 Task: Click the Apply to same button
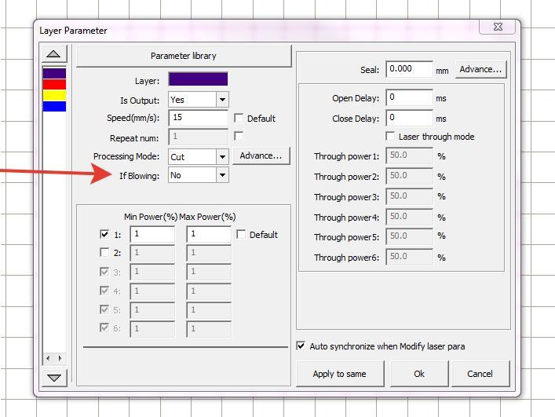[339, 374]
